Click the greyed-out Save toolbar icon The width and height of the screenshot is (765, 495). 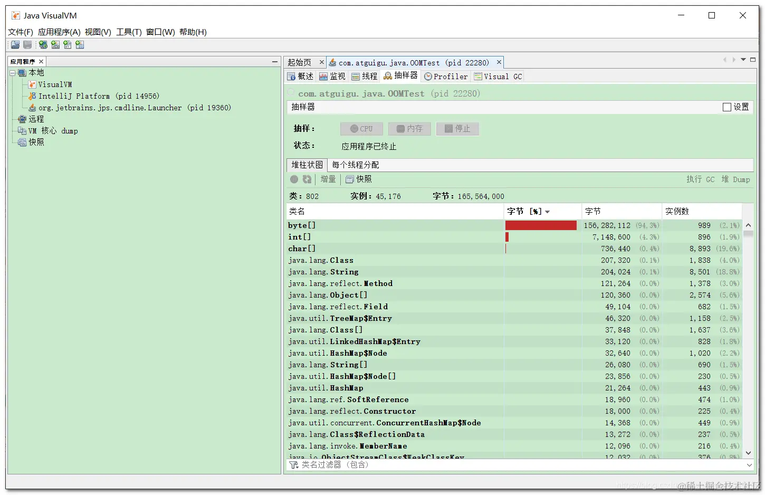[27, 45]
